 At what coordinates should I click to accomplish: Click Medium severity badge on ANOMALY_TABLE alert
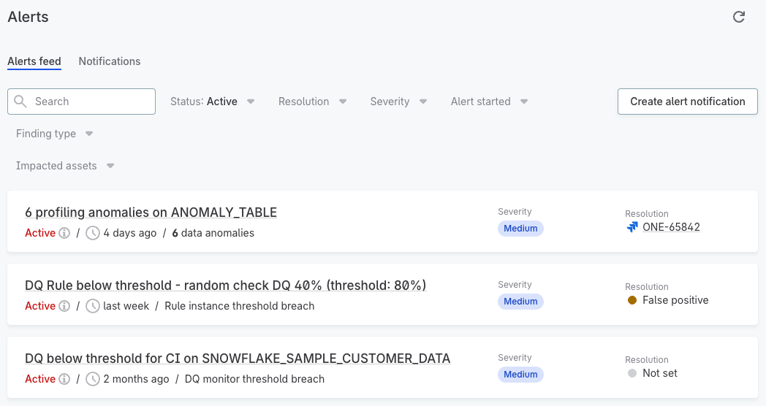tap(520, 229)
